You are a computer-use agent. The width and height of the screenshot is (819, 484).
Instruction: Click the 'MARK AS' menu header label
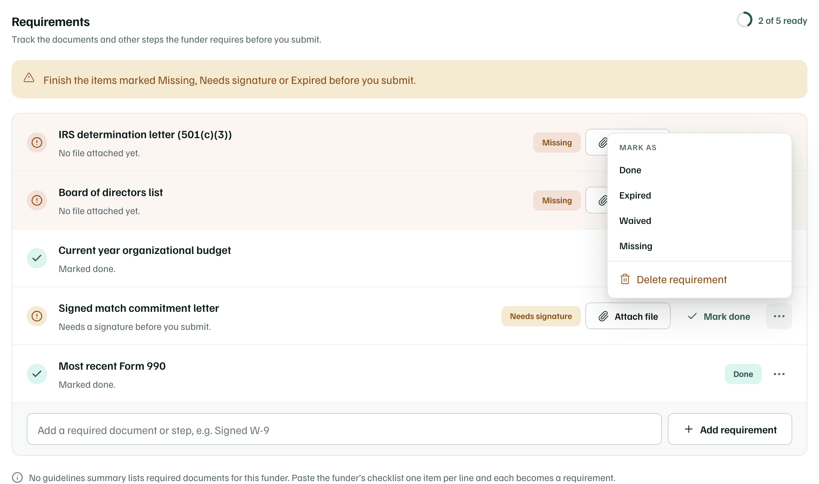[638, 148]
